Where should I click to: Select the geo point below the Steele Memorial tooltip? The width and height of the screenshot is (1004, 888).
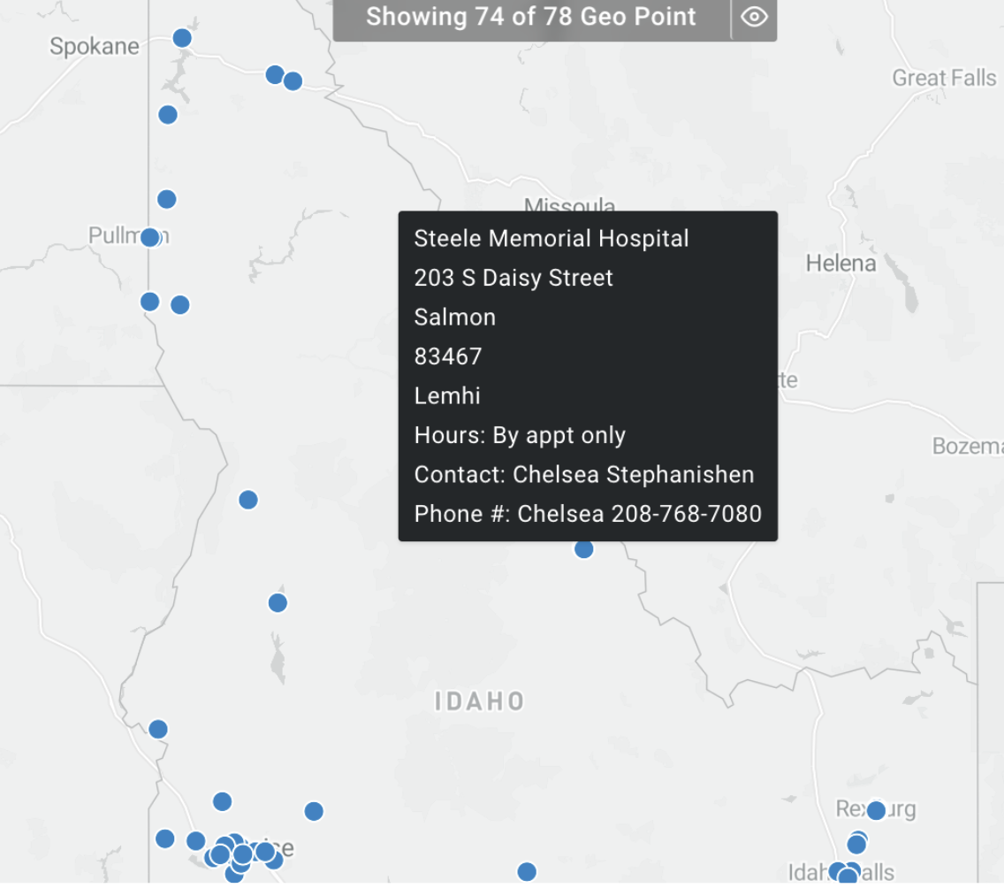pos(583,549)
